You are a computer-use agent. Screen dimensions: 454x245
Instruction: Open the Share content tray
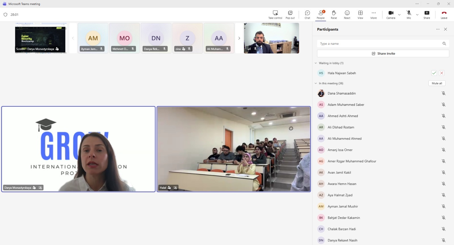pos(427,14)
